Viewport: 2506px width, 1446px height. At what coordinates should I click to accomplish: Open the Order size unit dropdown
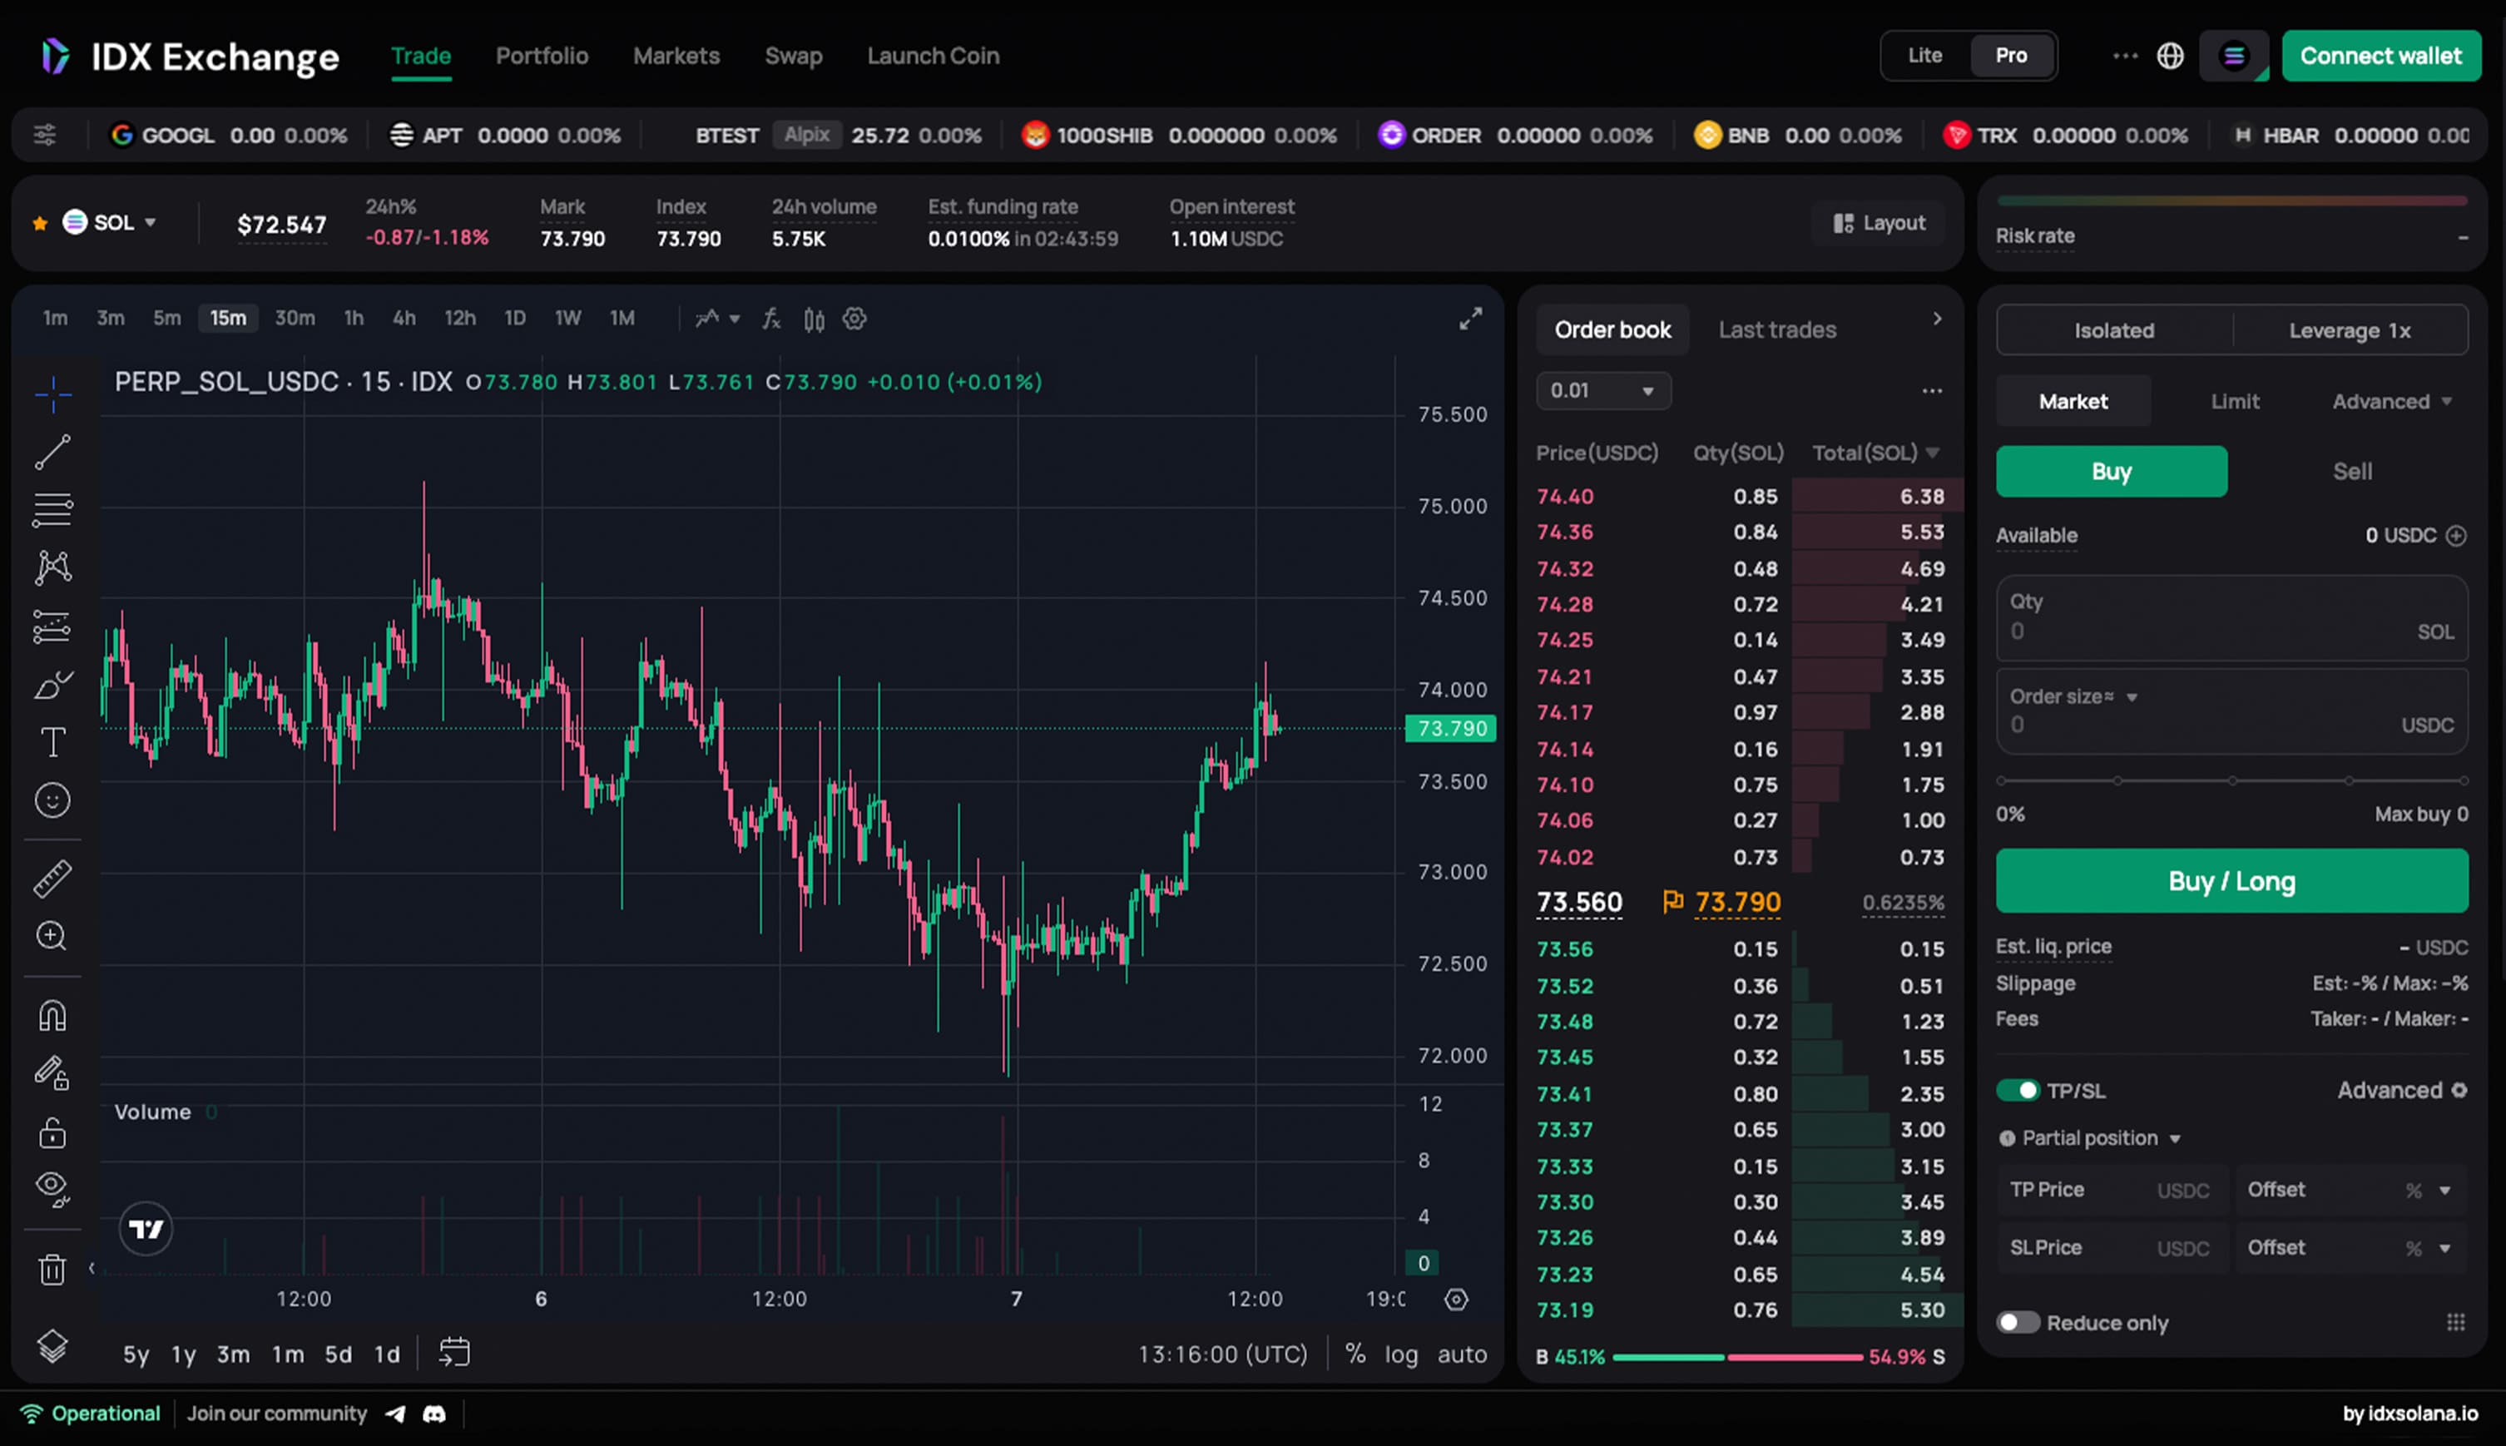2073,697
